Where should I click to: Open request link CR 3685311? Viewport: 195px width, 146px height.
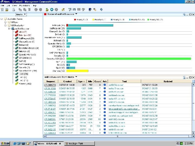(50, 119)
